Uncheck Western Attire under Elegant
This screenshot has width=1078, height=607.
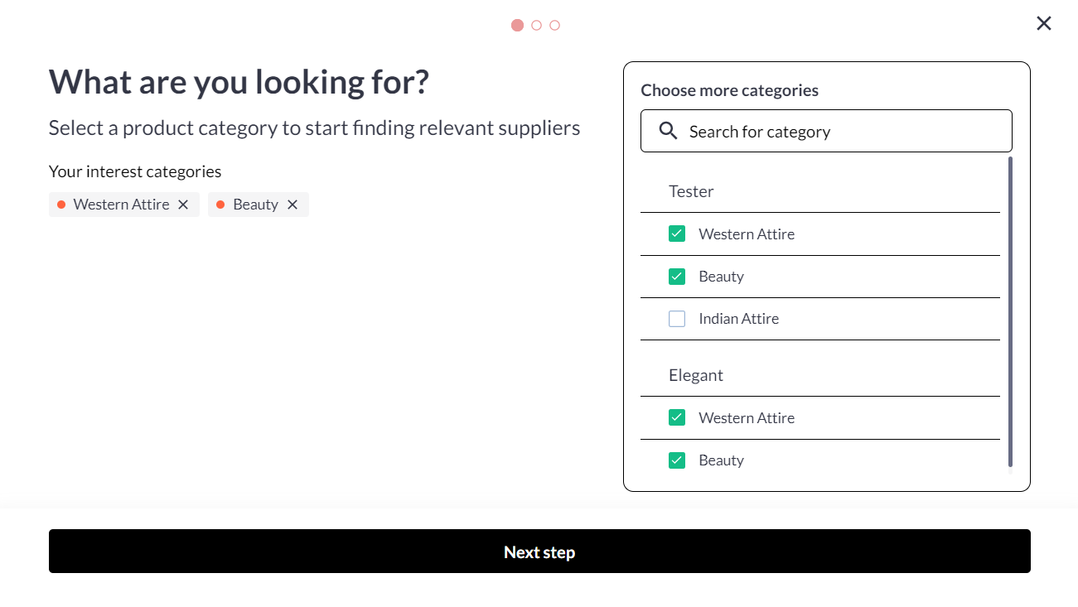click(677, 417)
